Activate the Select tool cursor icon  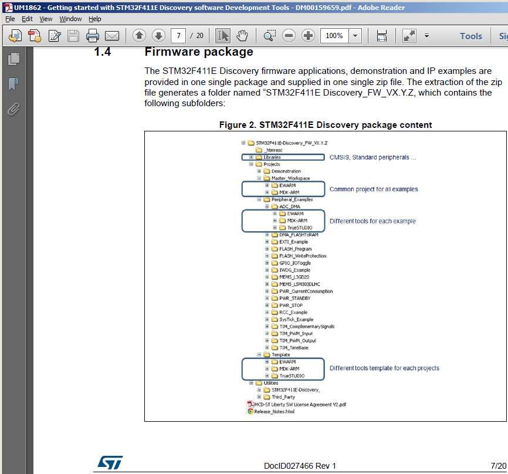tap(223, 36)
